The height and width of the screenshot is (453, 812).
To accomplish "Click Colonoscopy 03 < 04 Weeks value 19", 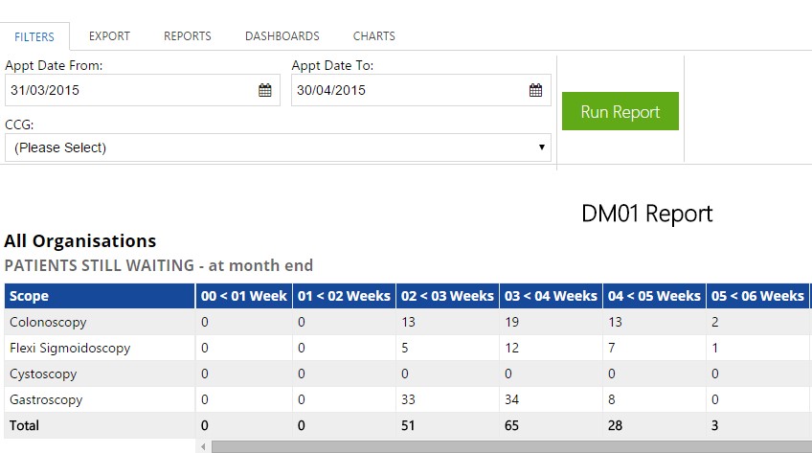I will (x=511, y=322).
